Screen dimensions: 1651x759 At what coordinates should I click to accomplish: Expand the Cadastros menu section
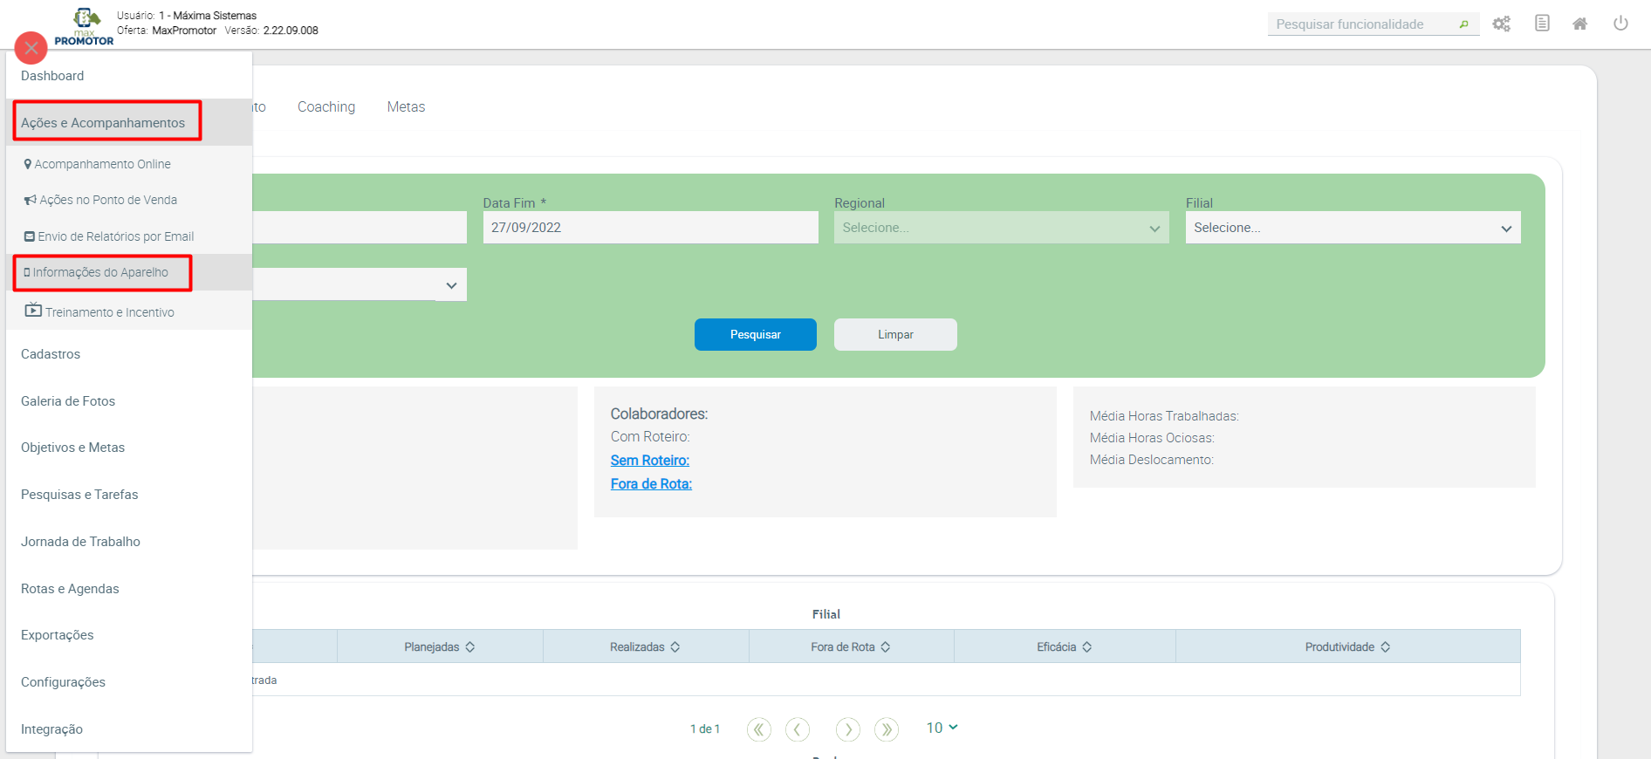(x=129, y=354)
